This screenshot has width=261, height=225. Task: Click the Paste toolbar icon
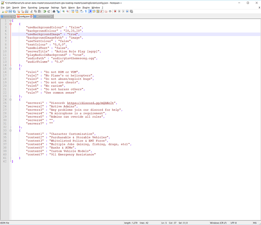(40, 11)
